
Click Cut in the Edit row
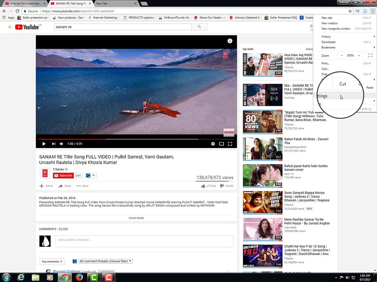(x=342, y=84)
